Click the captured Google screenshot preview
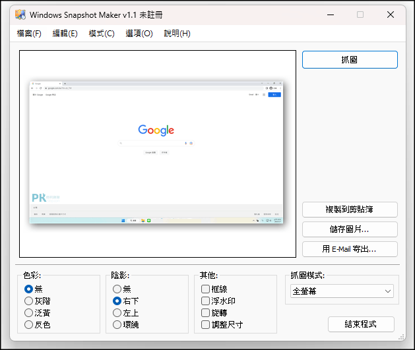Image resolution: width=415 pixels, height=350 pixels. pyautogui.click(x=156, y=152)
